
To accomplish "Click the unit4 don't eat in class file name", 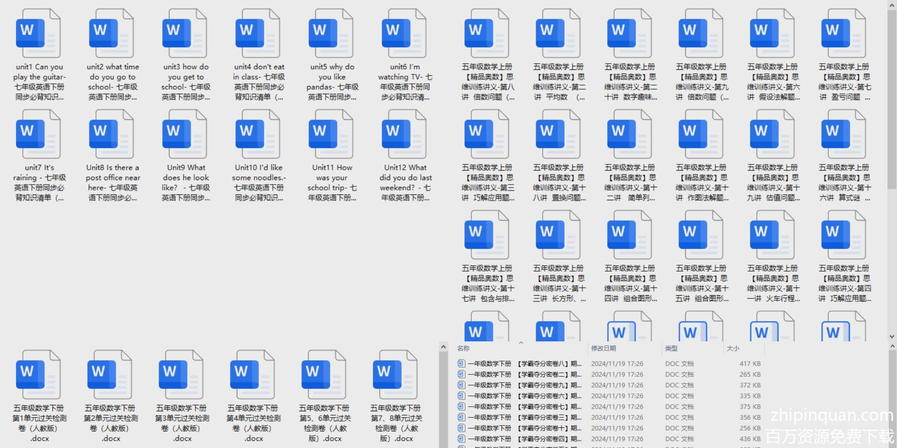I will point(259,82).
